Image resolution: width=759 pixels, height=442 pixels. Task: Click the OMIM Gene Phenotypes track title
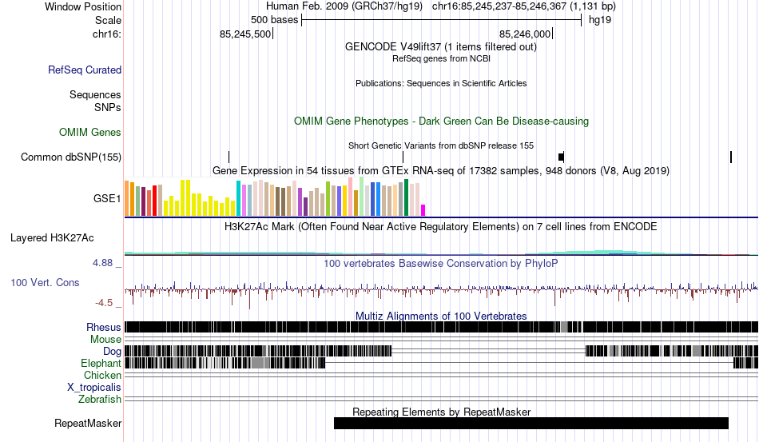coord(441,121)
